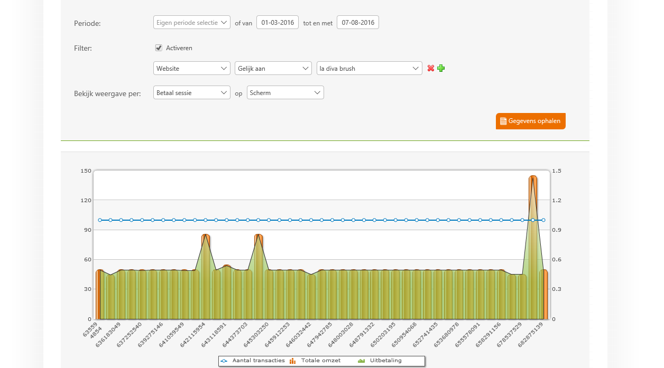Click the Periode label
664x368 pixels.
[87, 23]
